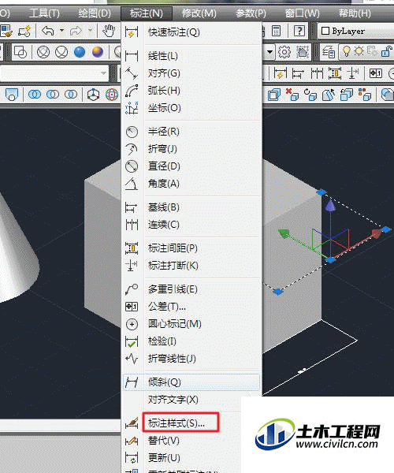394x473 pixels.
Task: Open the 工具(T) menu
Action: point(44,13)
